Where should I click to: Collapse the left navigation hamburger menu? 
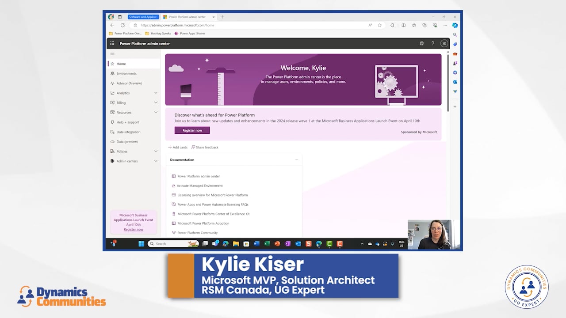(112, 54)
